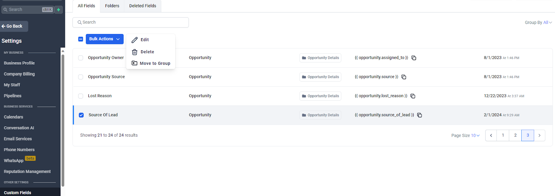Click folder icon in Source Of Lead's group tag

[x=304, y=115]
